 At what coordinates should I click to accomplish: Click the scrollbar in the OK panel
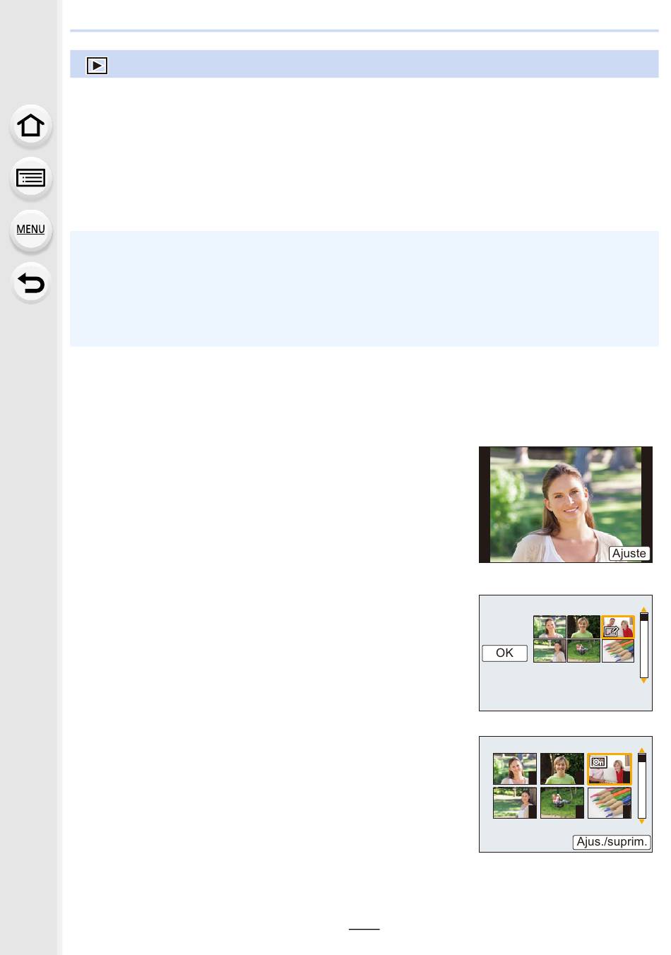[x=643, y=646]
